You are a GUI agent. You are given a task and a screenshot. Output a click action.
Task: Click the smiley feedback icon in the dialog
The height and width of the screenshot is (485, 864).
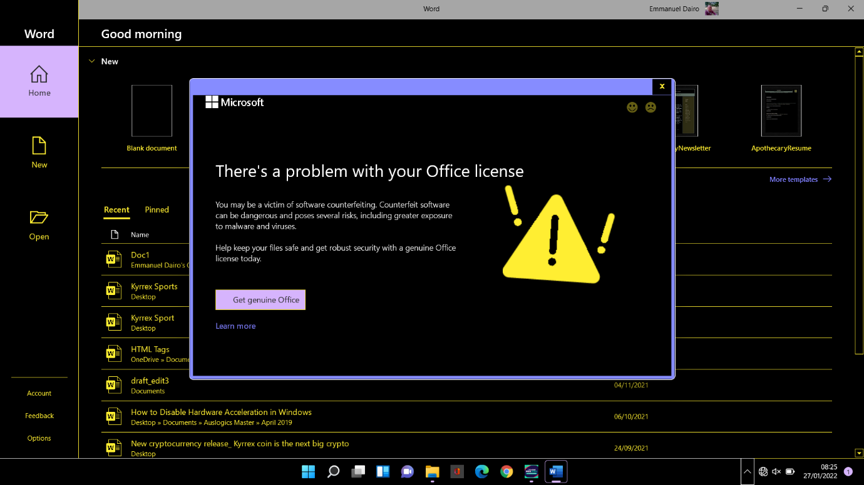click(632, 107)
